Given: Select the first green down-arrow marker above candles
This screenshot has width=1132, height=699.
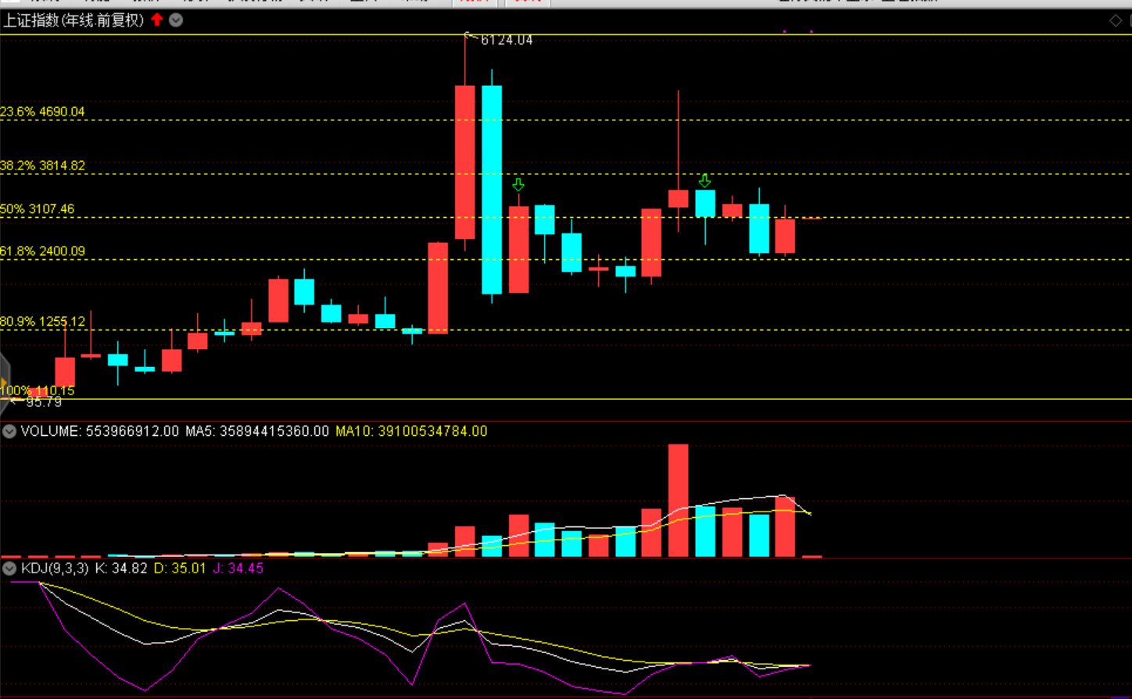Looking at the screenshot, I should [x=518, y=185].
